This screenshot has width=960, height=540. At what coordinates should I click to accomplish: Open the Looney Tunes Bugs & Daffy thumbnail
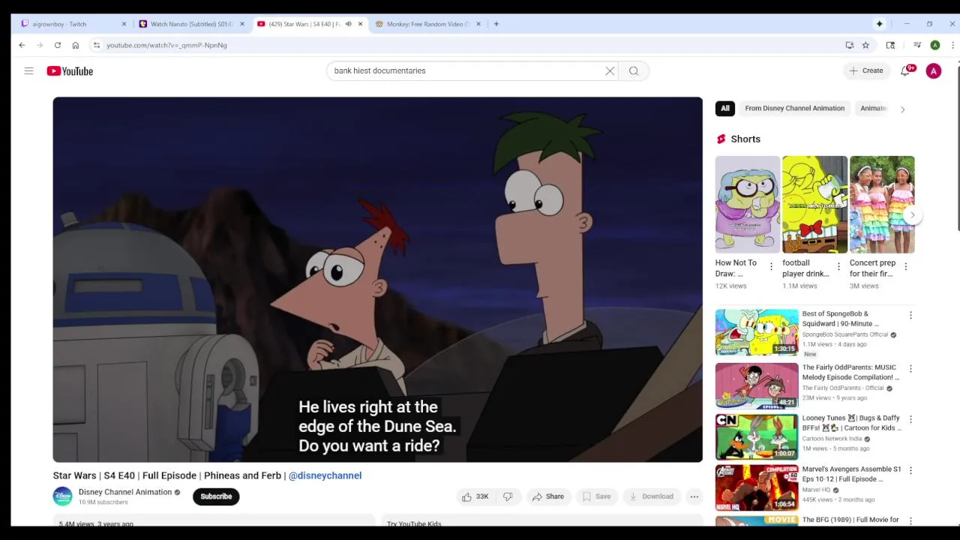(757, 436)
